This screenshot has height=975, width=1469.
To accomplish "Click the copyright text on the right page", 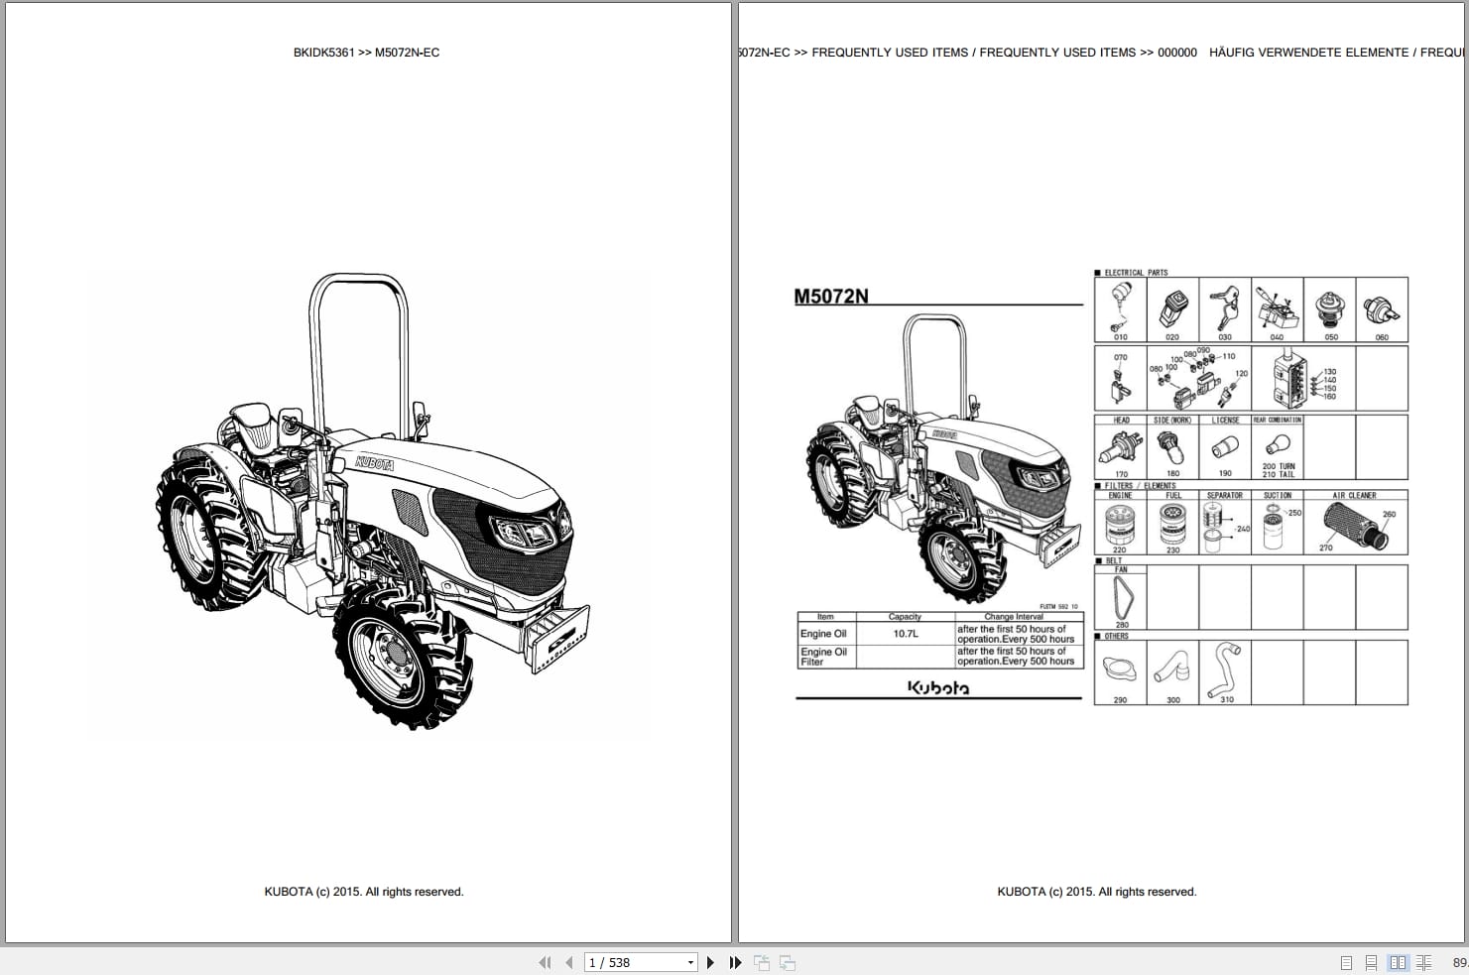I will (x=1097, y=892).
